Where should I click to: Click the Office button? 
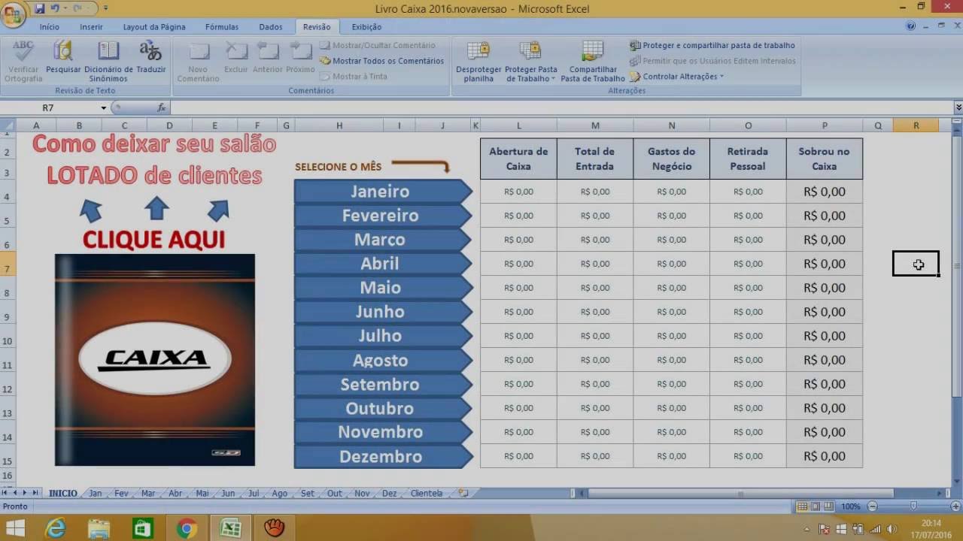[x=13, y=13]
